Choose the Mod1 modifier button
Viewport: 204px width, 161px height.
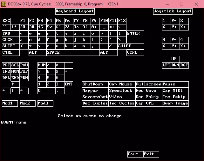[10, 104]
